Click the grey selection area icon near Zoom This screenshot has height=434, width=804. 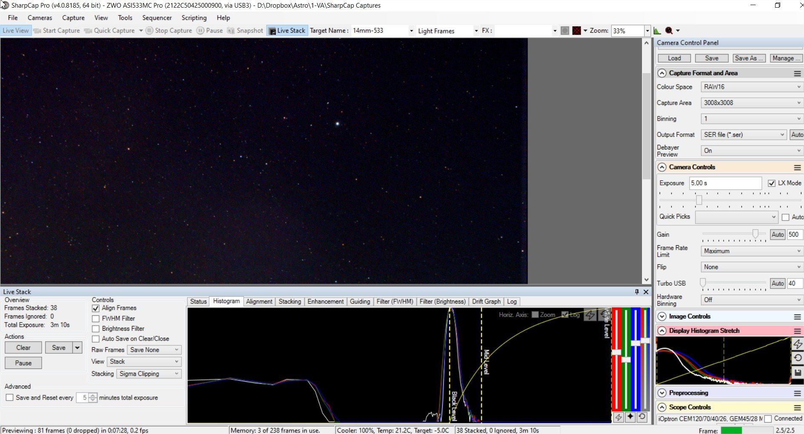(x=565, y=31)
